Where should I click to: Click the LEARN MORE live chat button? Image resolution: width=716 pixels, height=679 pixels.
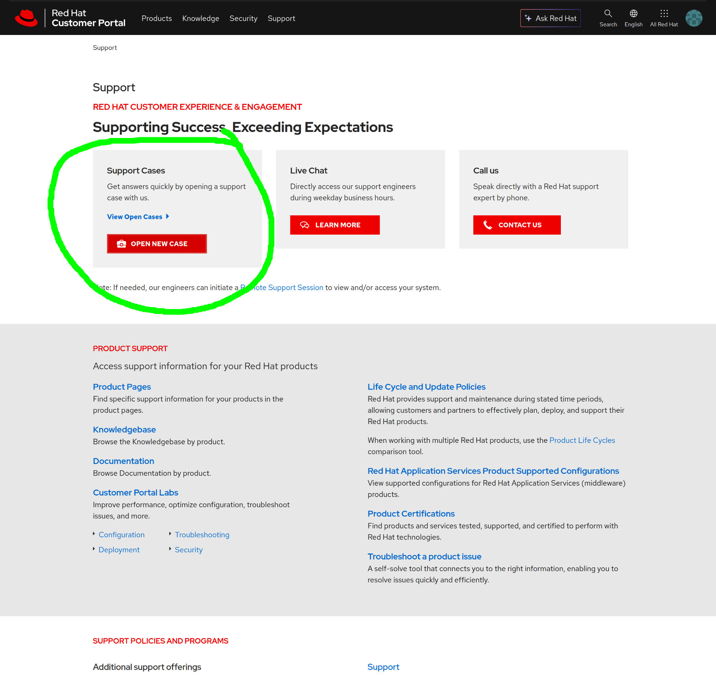335,225
